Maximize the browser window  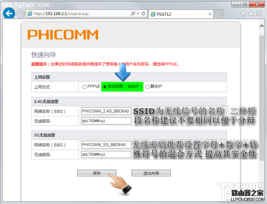[x=245, y=5]
